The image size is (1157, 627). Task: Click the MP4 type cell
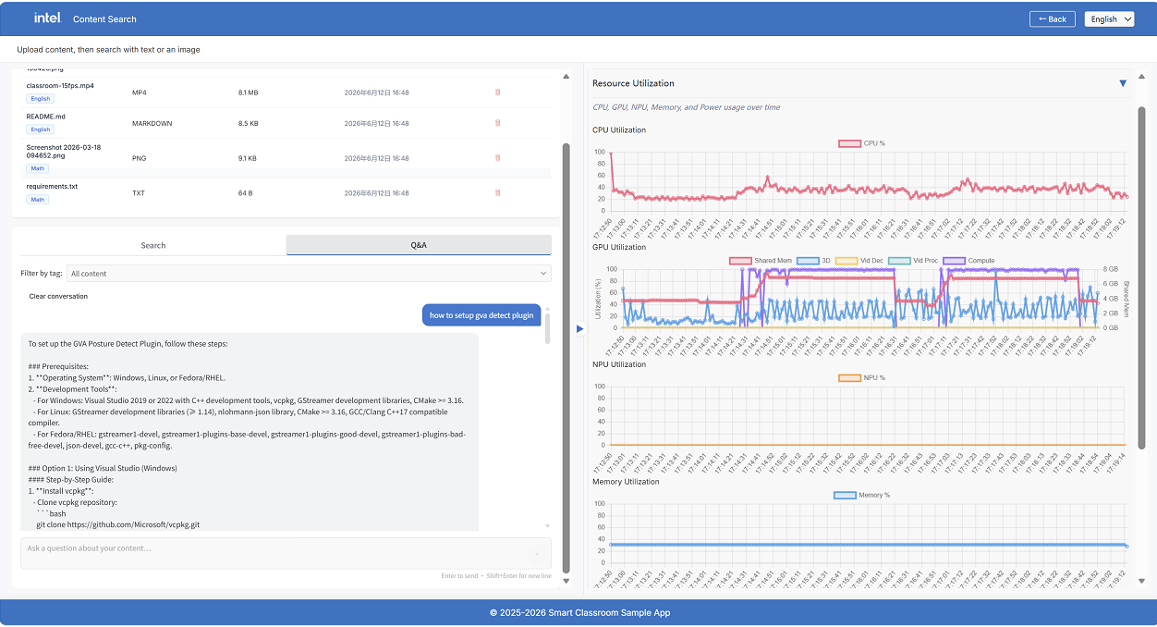pyautogui.click(x=140, y=92)
